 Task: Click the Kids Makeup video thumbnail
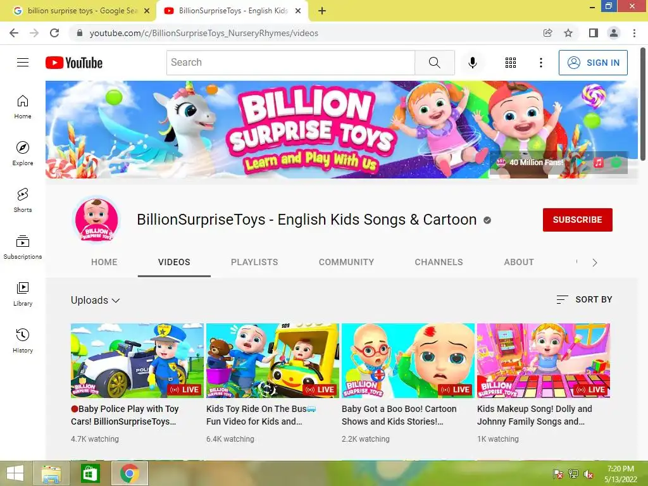544,361
